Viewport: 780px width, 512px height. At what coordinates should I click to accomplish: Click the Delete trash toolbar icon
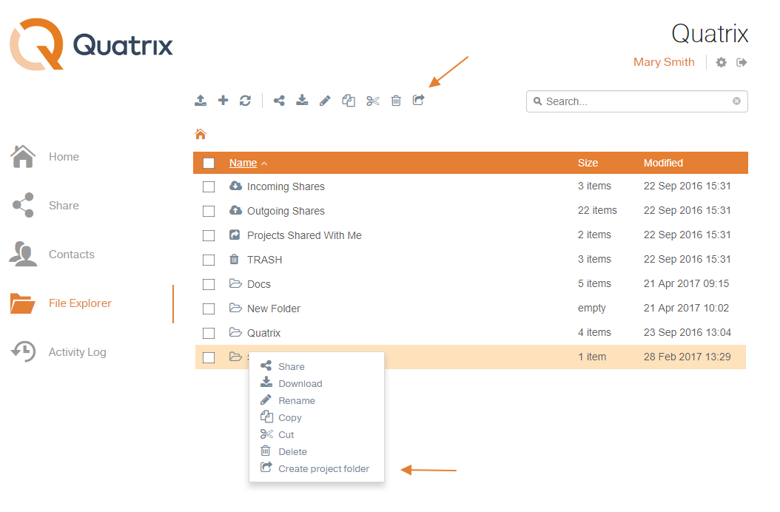396,101
